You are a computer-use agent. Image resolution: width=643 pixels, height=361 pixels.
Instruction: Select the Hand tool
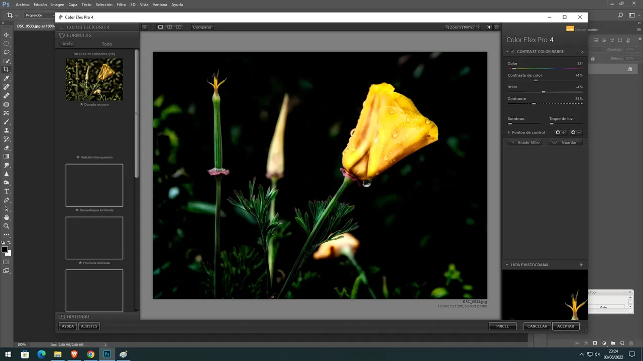[7, 217]
